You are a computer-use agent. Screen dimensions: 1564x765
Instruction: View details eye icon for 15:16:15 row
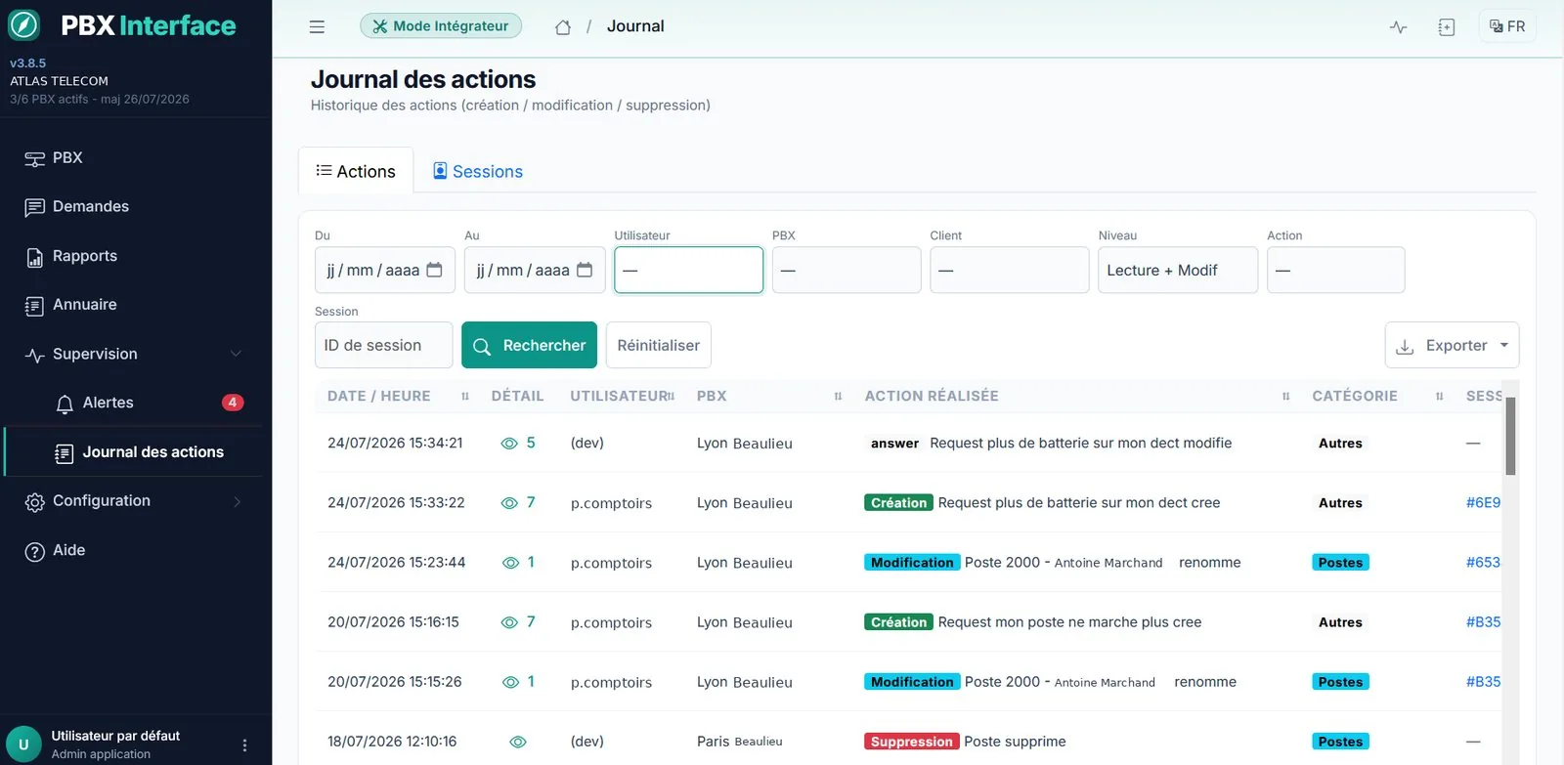coord(509,622)
